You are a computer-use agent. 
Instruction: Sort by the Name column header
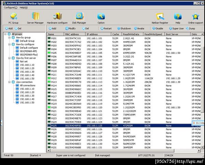pyautogui.click(x=55, y=34)
